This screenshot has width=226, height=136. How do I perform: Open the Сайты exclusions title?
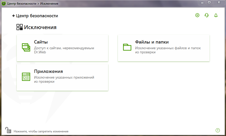[x=41, y=42]
